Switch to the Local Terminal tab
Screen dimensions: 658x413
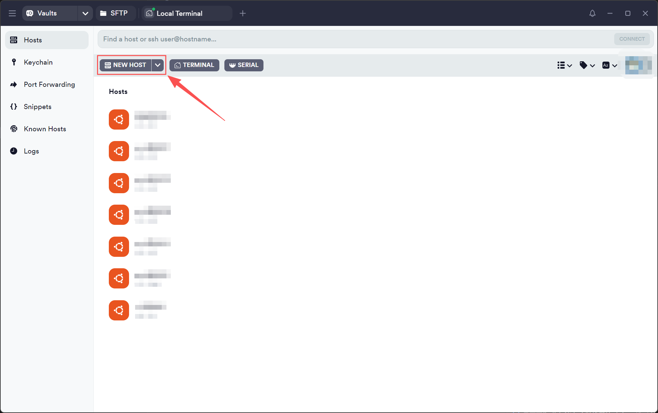click(x=179, y=13)
